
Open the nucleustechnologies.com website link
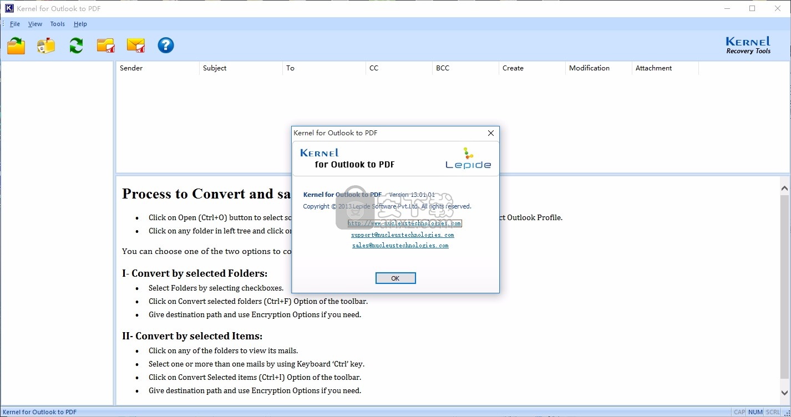[x=404, y=223]
